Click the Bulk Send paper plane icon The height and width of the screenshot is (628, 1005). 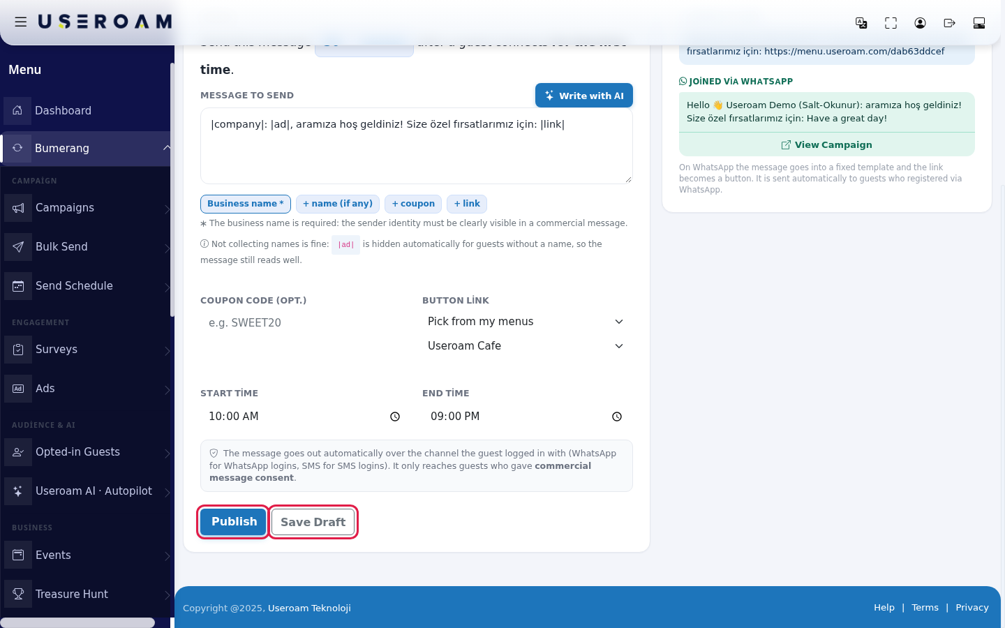[x=18, y=247]
